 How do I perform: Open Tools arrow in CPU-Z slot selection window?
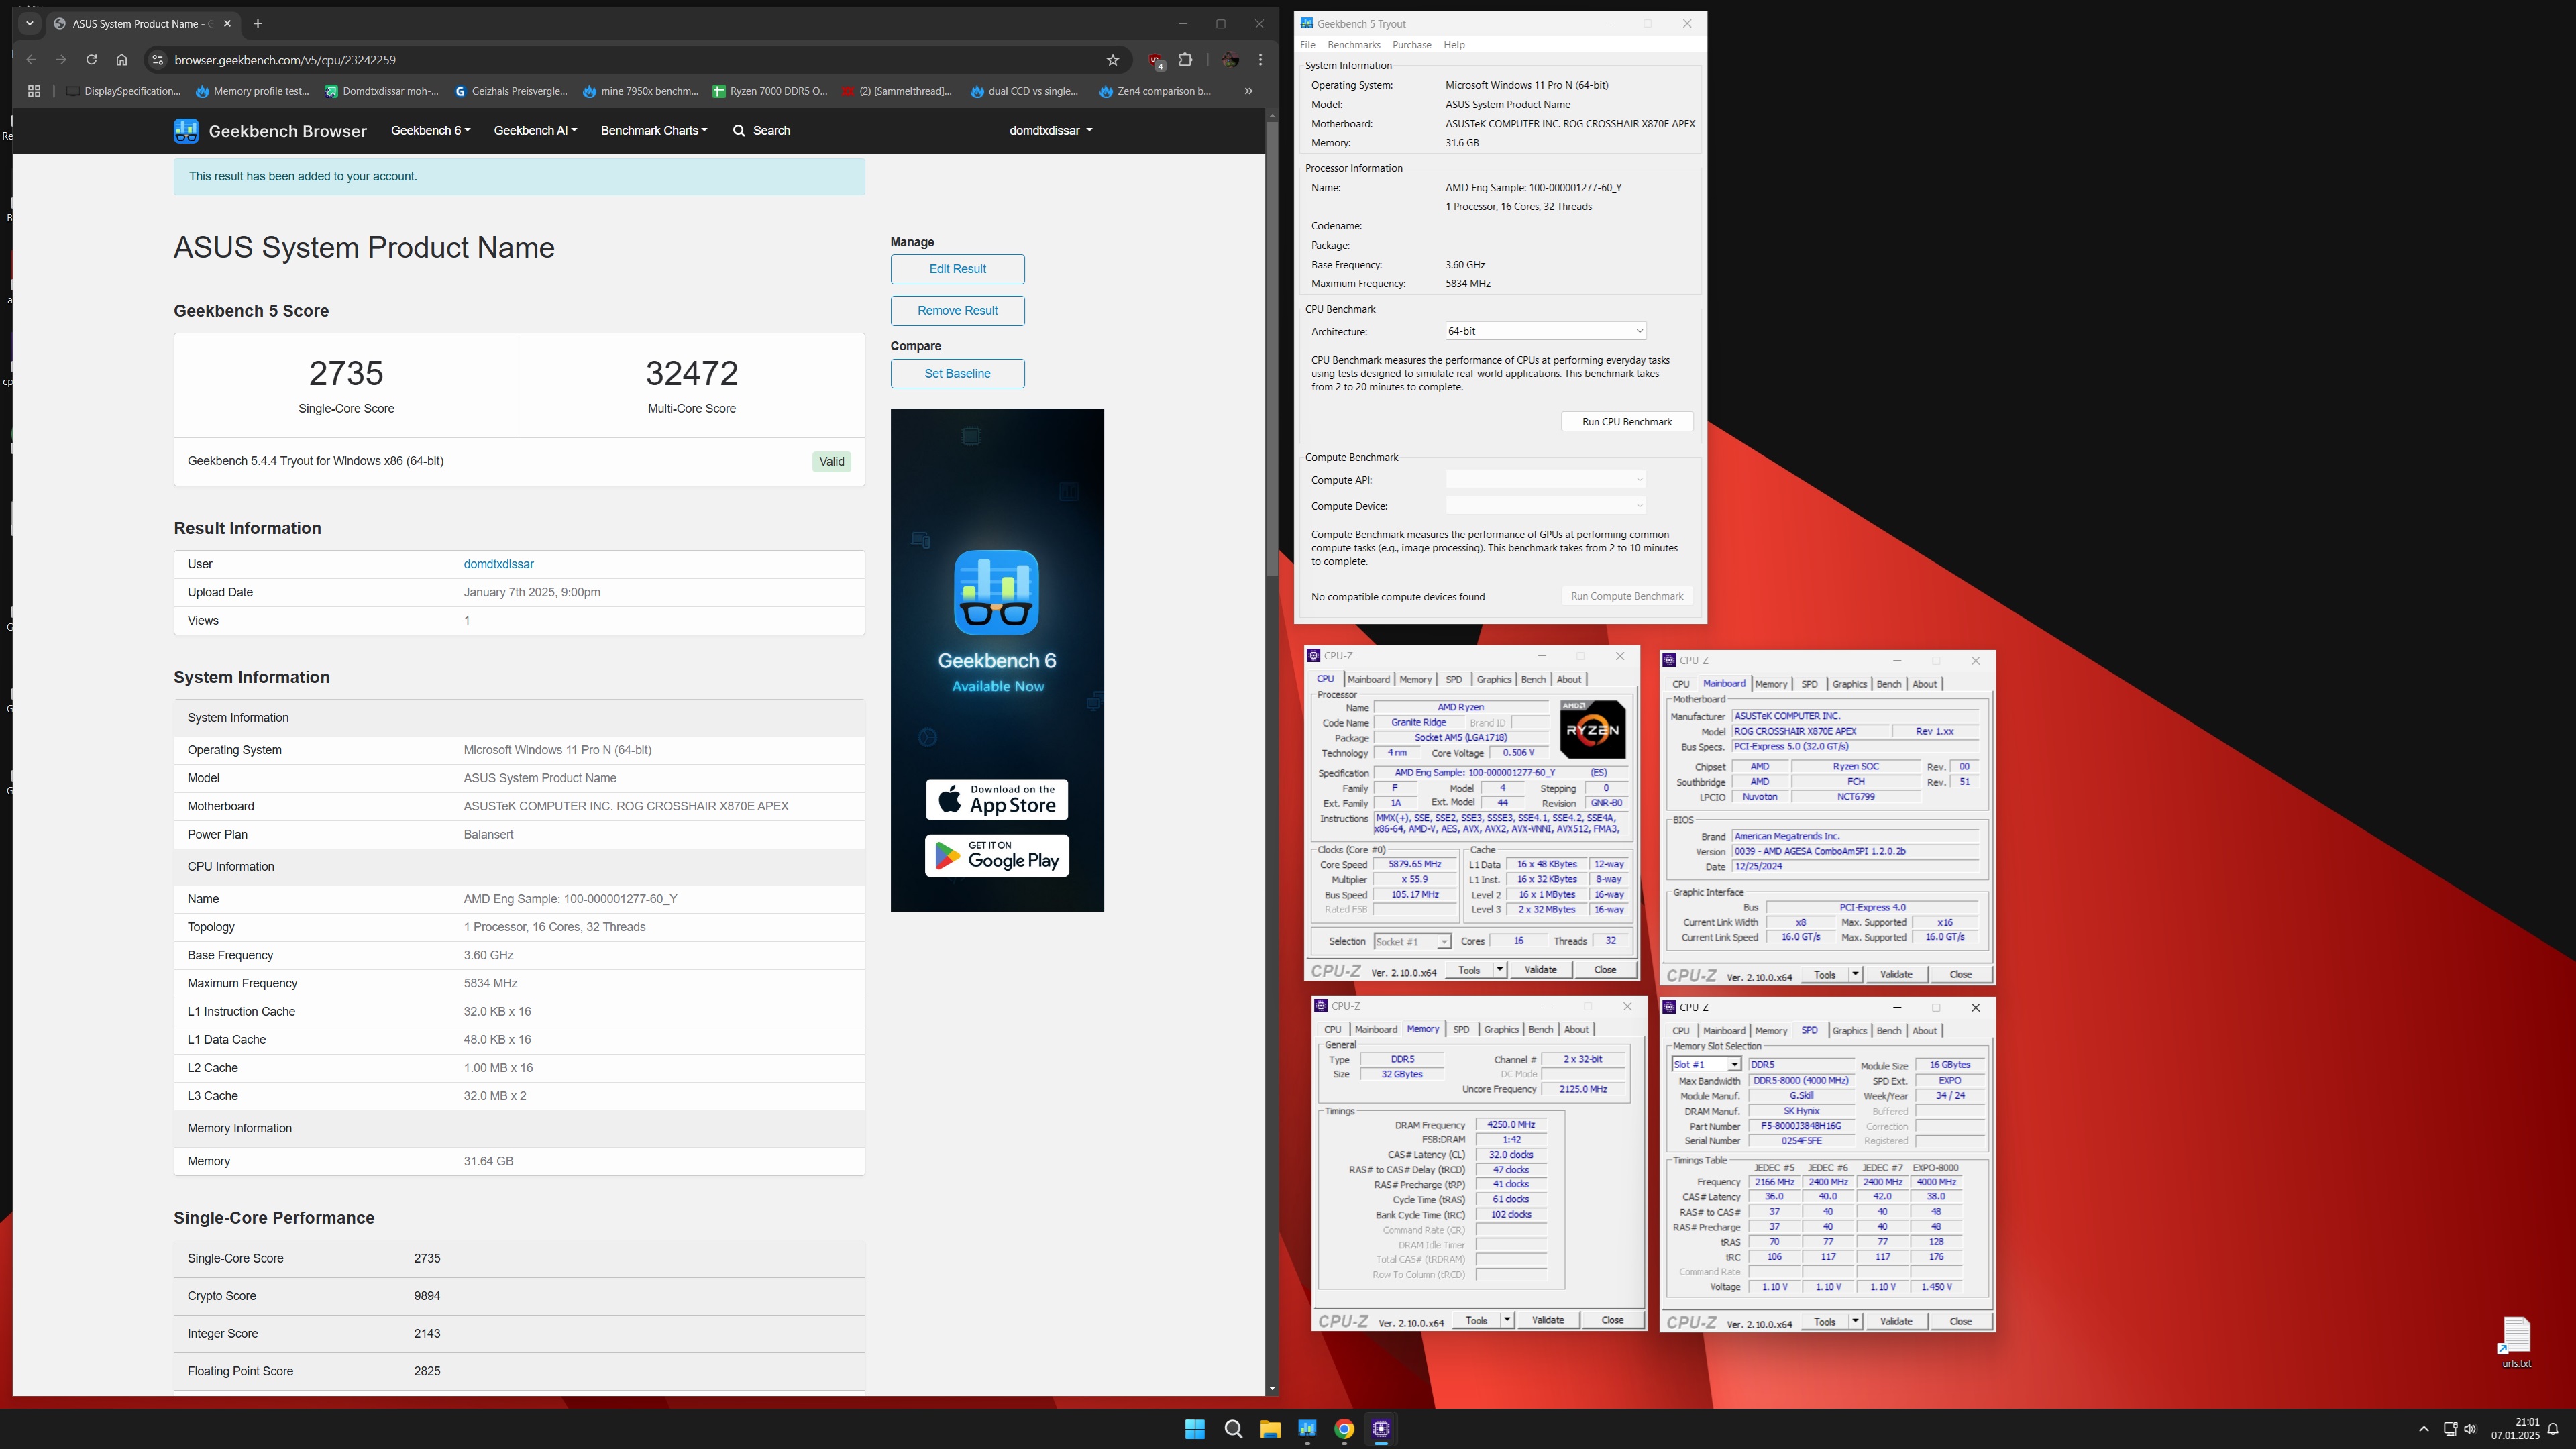[1854, 1322]
